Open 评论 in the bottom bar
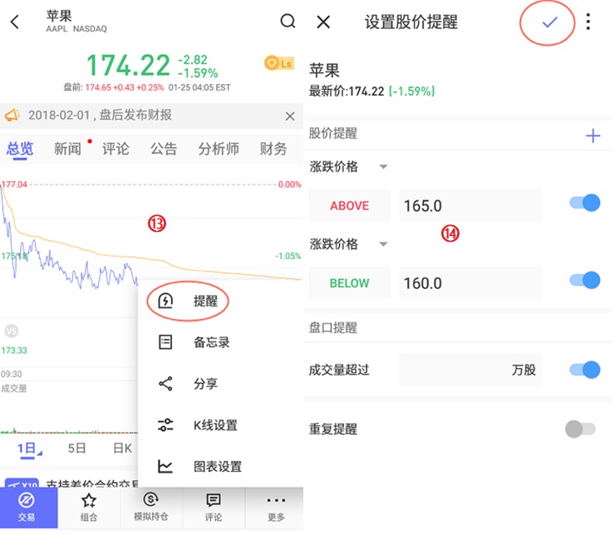615x535 pixels. click(214, 508)
